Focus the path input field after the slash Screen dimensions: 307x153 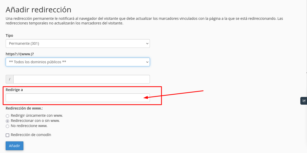click(x=82, y=79)
